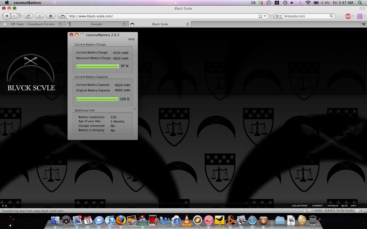
Task: Launch Firefox from the Dock
Action: click(121, 220)
